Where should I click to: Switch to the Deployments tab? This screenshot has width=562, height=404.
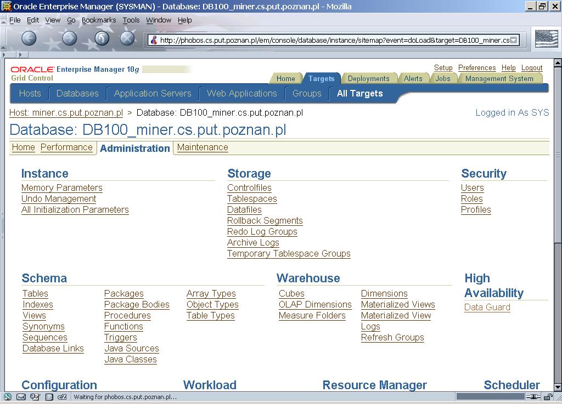pos(368,78)
